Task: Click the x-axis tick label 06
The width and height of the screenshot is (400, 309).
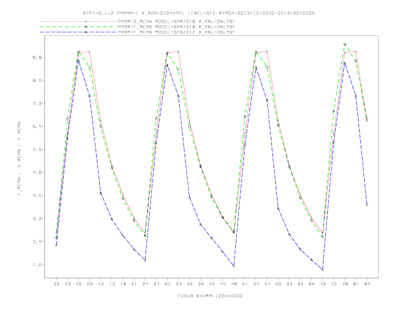Action: coord(79,284)
